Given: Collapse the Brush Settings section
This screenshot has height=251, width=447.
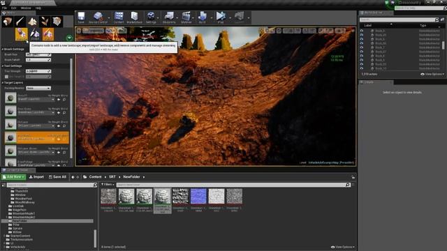Looking at the screenshot, I should pyautogui.click(x=3, y=50).
